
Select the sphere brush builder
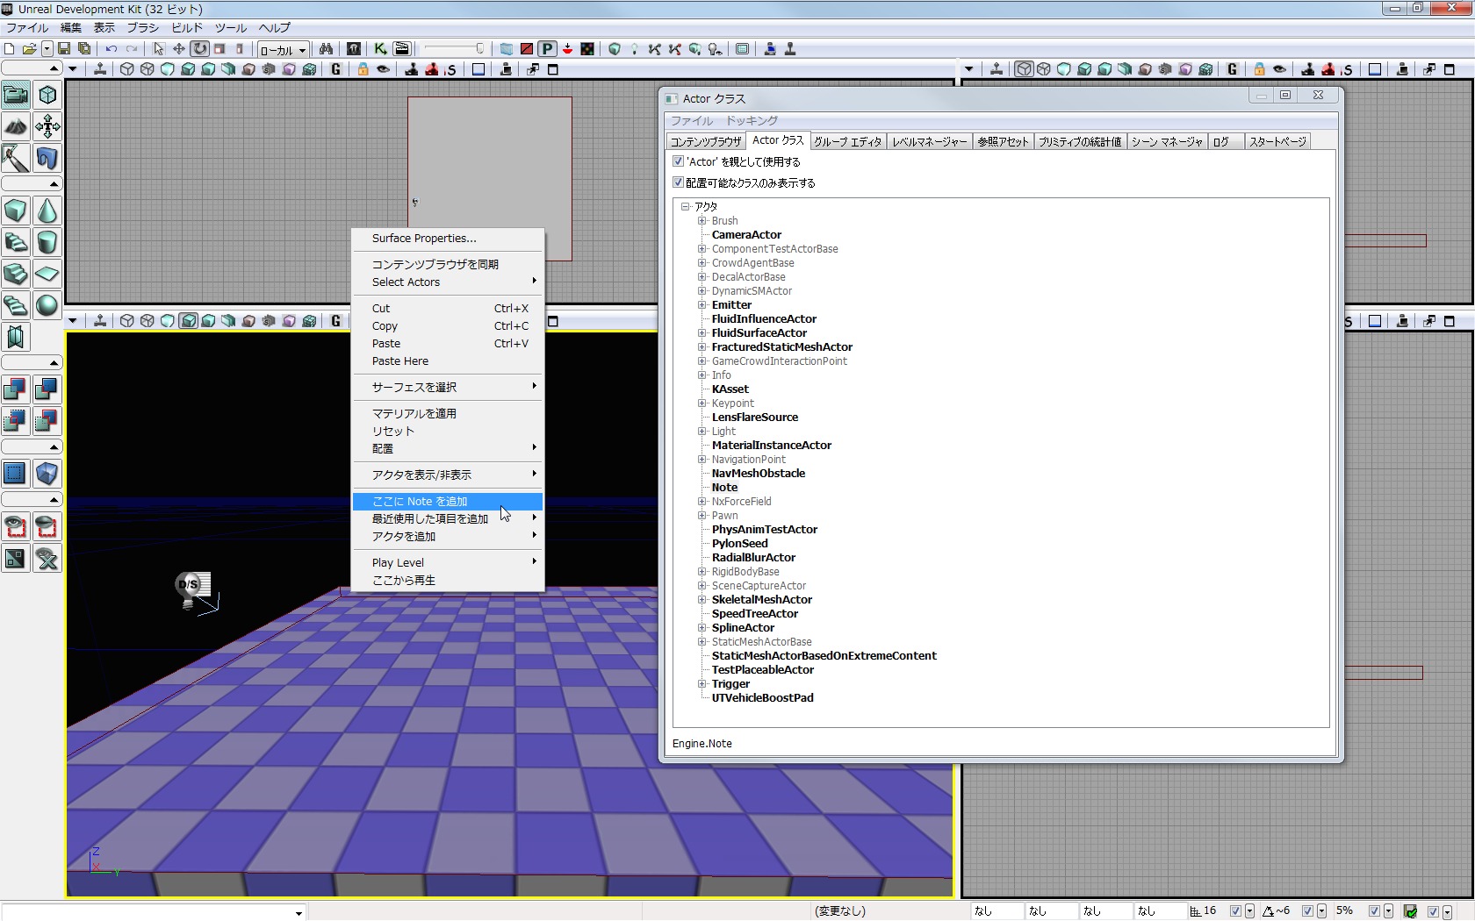pyautogui.click(x=47, y=305)
